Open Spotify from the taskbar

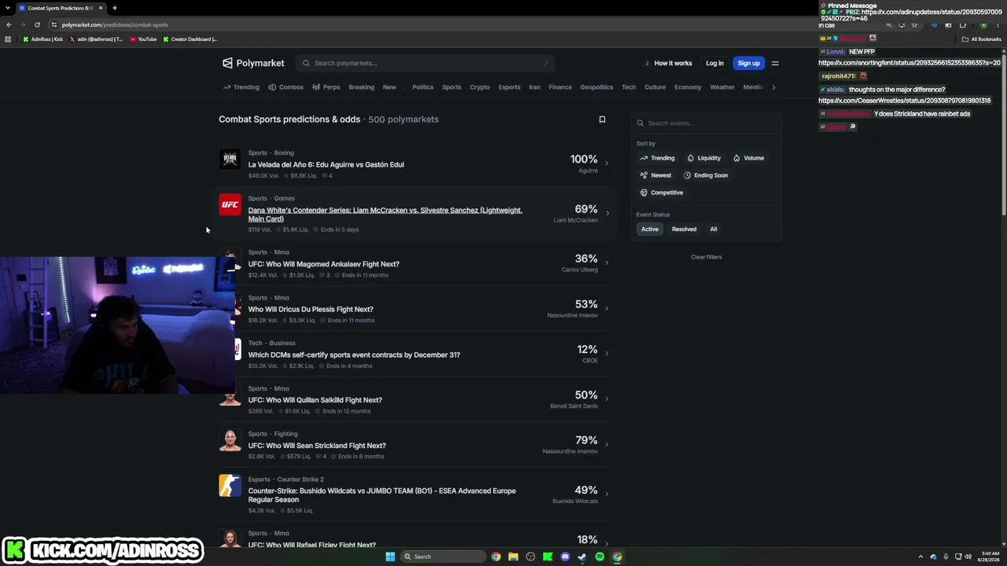click(x=599, y=557)
